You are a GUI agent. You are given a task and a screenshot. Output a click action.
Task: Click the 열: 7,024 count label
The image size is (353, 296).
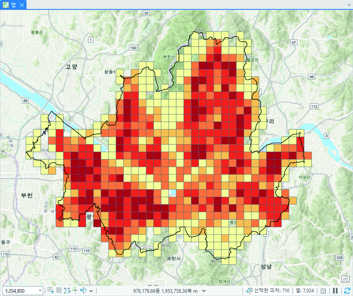click(304, 291)
